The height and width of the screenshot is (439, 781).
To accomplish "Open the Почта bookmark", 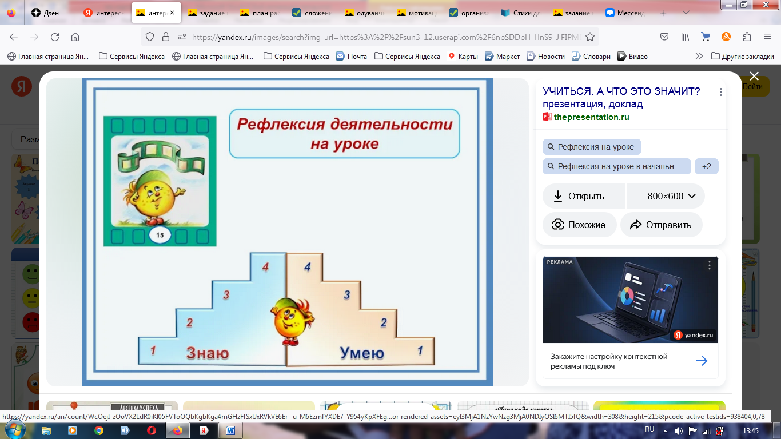I will (352, 56).
